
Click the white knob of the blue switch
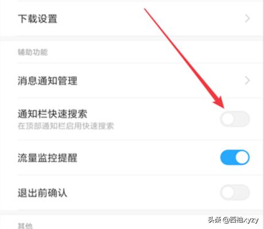pyautogui.click(x=242, y=157)
